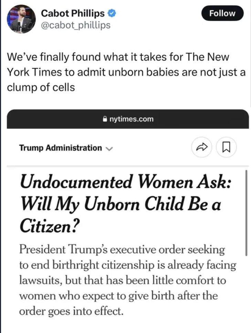Viewport: 251px width, 333px height.
Task: Open the embedded nytimes screenshot image
Action: point(128,221)
